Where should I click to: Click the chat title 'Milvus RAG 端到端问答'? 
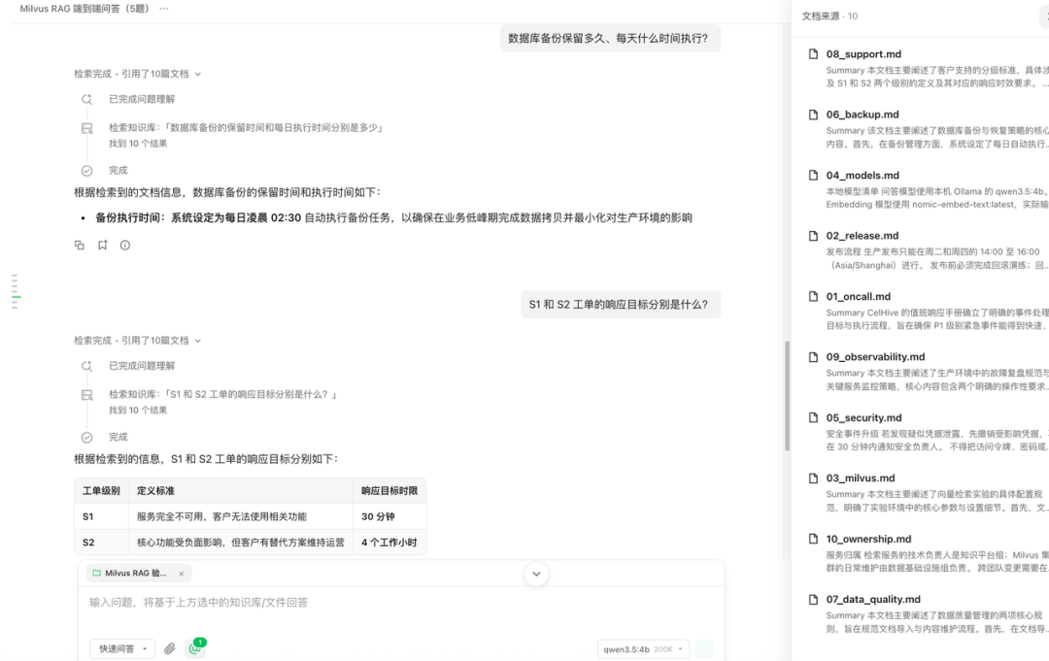tap(84, 9)
